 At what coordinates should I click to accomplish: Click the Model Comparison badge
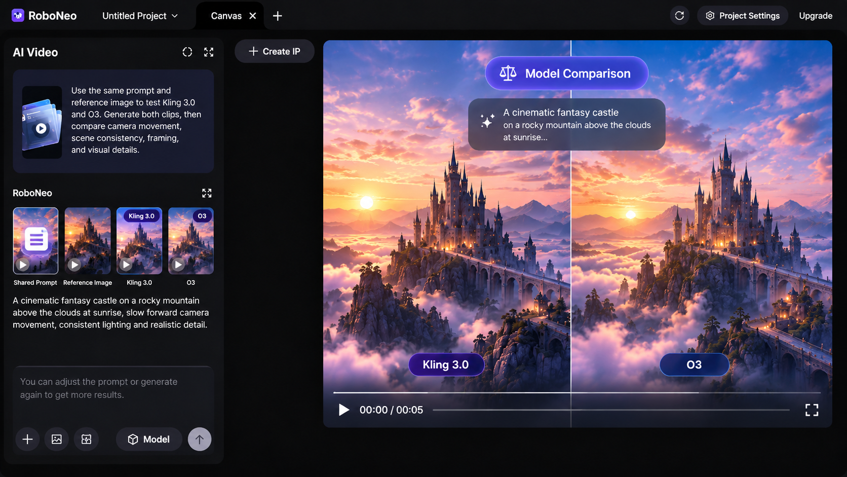[566, 74]
